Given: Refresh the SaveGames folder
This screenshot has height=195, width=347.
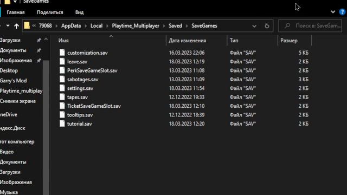Looking at the screenshot, I should point(267,26).
